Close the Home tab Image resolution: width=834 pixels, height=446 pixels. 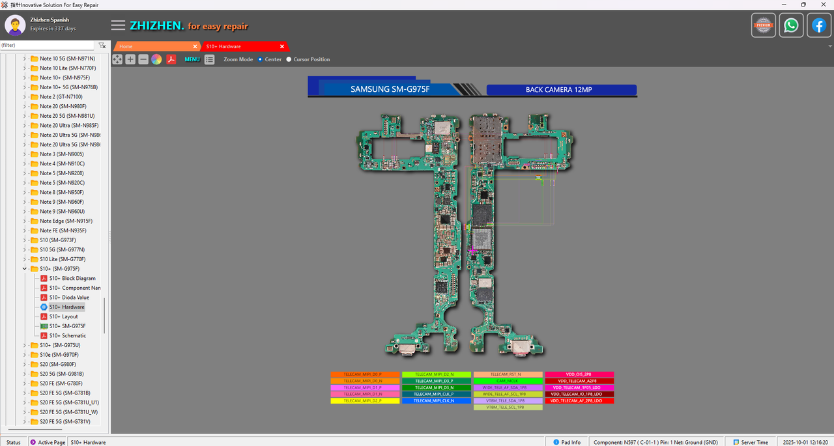(195, 46)
